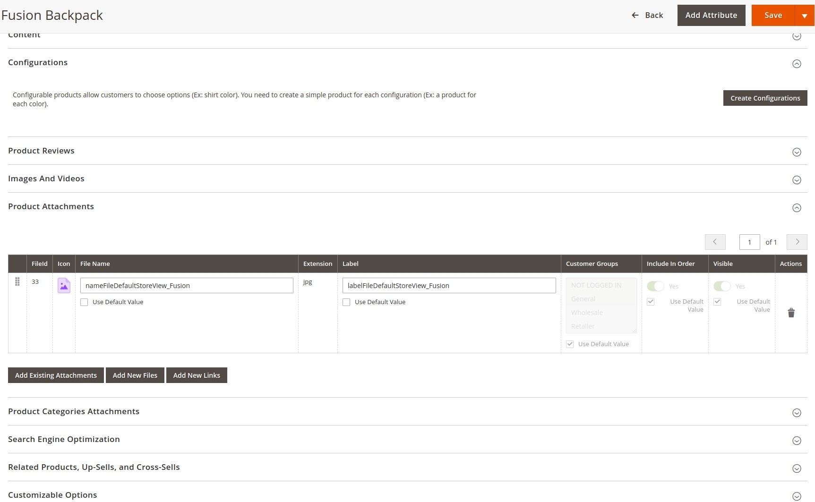Click the drag handle on attachment row 33

click(17, 282)
